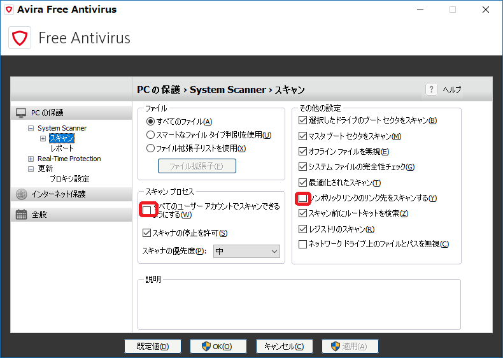The width and height of the screenshot is (503, 358).
Task: Select スキャン item in the tree
Action: [x=62, y=138]
